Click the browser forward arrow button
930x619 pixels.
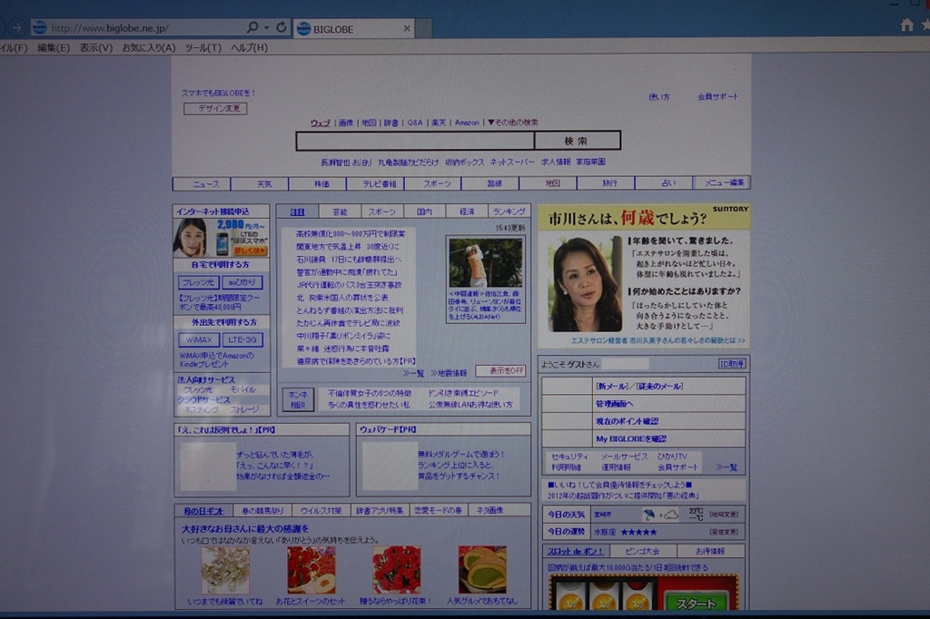pyautogui.click(x=16, y=27)
